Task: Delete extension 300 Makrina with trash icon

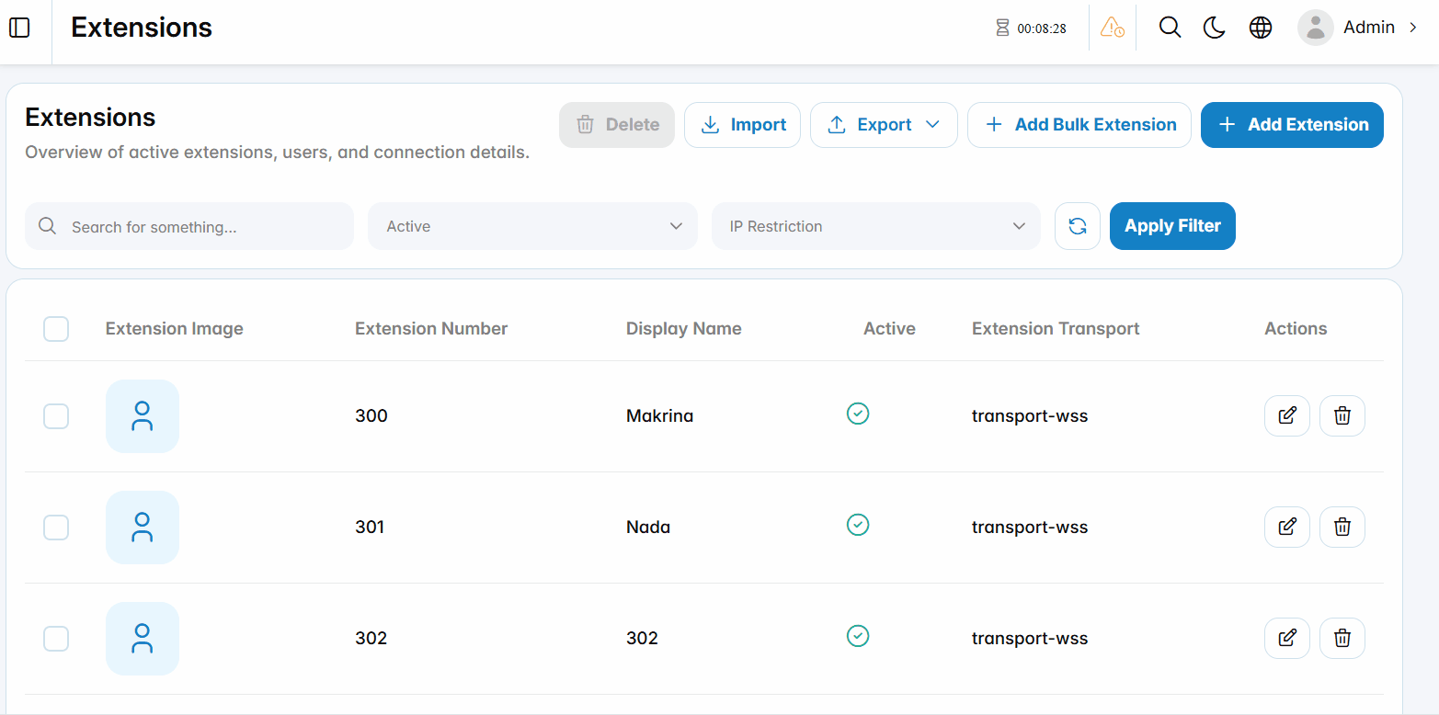Action: (x=1342, y=415)
